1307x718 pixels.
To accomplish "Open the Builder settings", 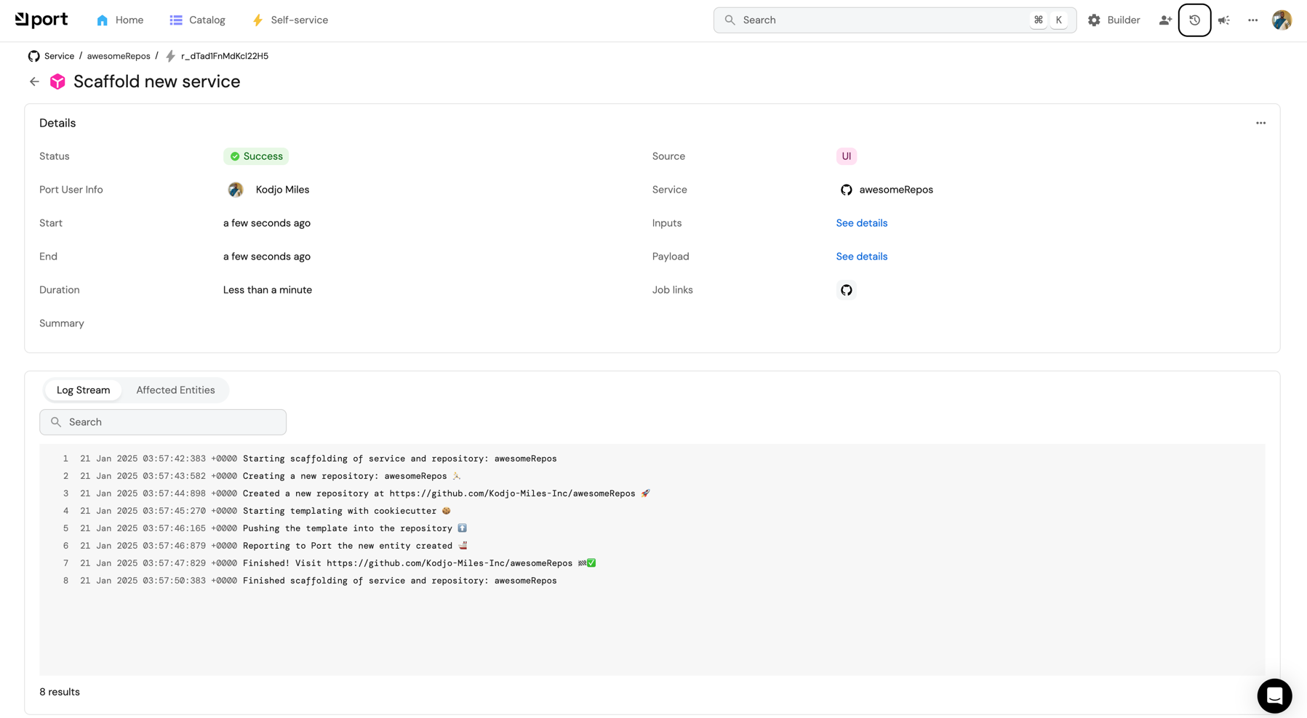I will (1114, 20).
